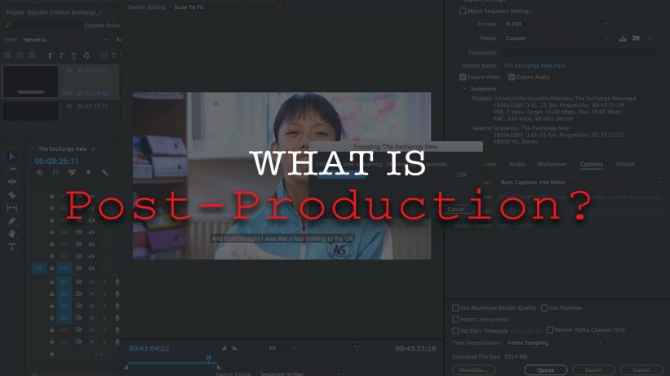The width and height of the screenshot is (670, 376).
Task: Select the Selection arrow tool
Action: 12,157
